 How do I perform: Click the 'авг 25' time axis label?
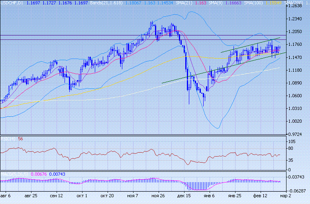click(31, 196)
